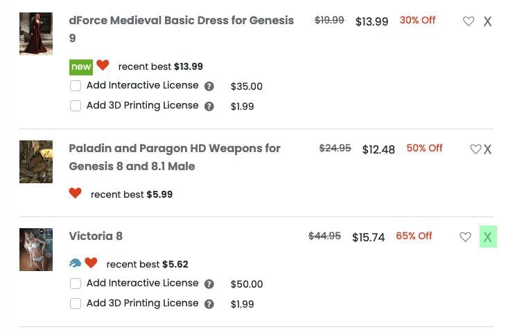506x334 pixels.
Task: Remove Victoria 8 from cart
Action: [487, 237]
